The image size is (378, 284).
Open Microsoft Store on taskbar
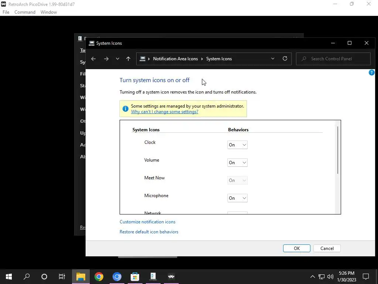[135, 277]
